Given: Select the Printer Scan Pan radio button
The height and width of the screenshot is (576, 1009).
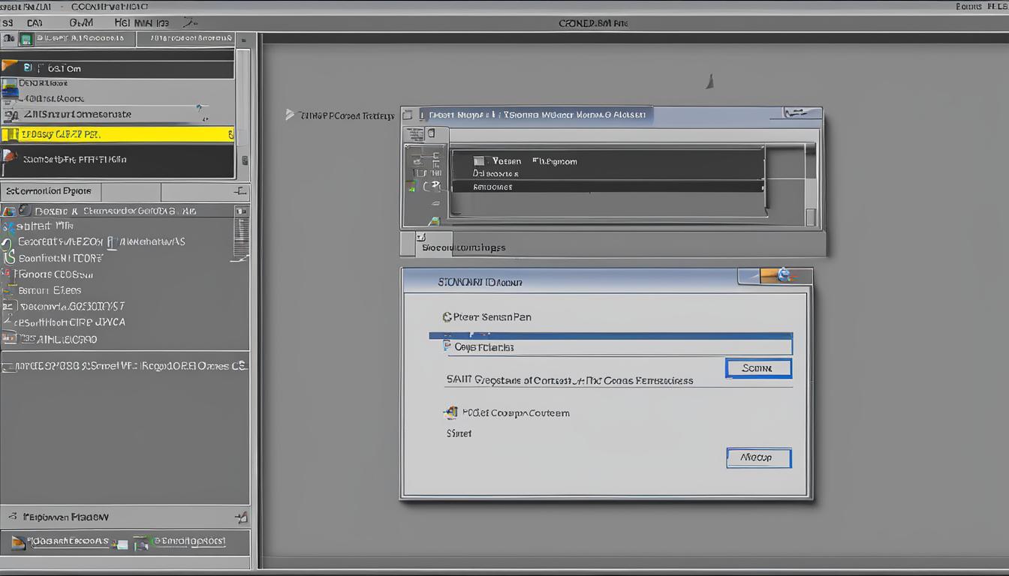Looking at the screenshot, I should [x=446, y=317].
